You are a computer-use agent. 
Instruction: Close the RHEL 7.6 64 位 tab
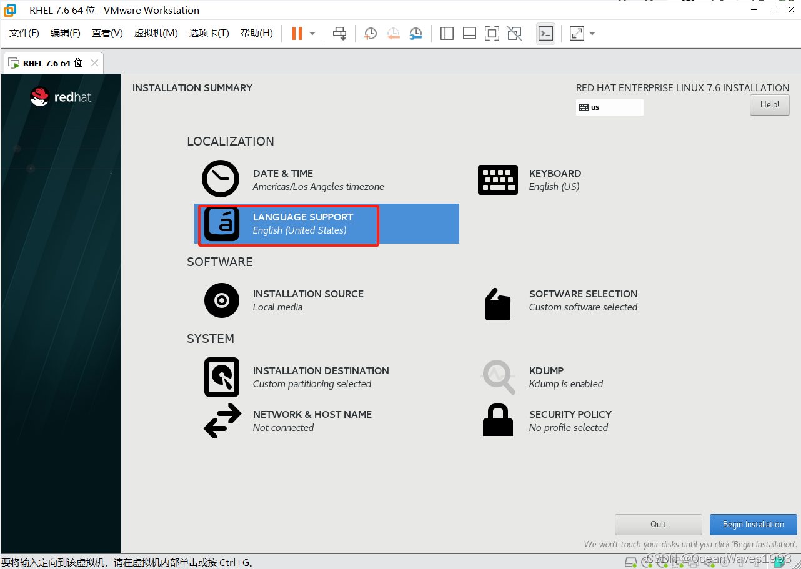[x=94, y=63]
